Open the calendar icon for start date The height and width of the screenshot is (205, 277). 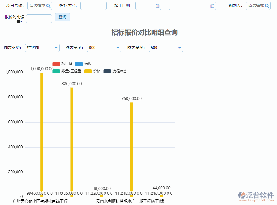click(x=157, y=5)
